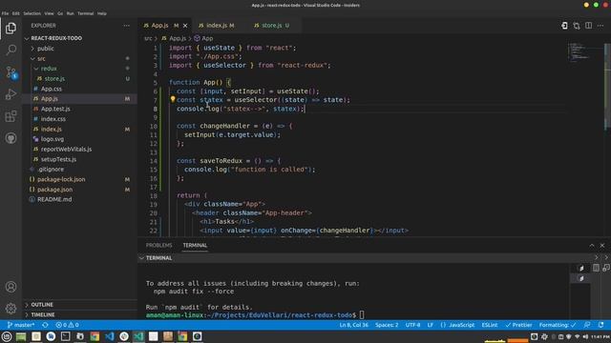Open the Terminal menu

tap(85, 13)
